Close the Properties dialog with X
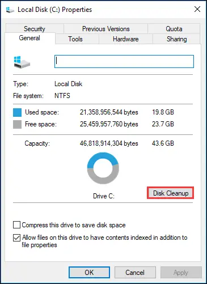The width and height of the screenshot is (207, 284). click(x=197, y=9)
